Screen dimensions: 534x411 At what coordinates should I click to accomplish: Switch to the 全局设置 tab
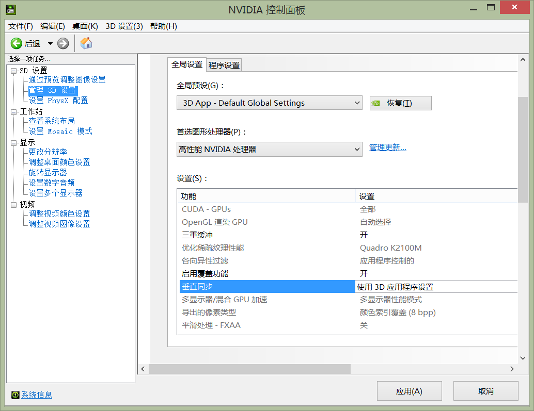click(x=187, y=64)
